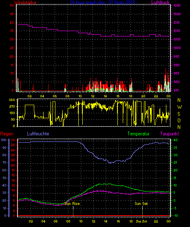Click the 1015 pressure axis value
This screenshot has height=227, width=190.
tap(177, 22)
